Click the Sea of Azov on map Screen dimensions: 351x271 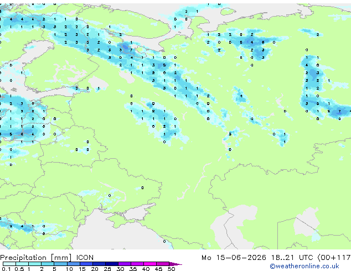coord(137,212)
